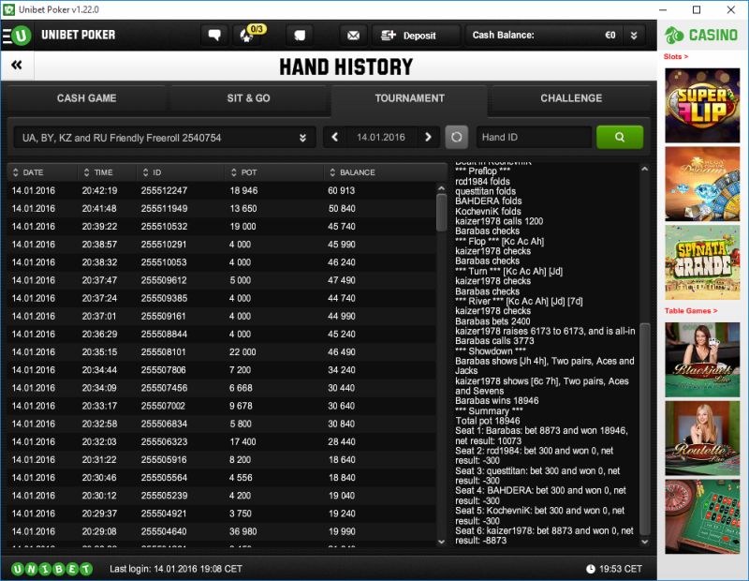Click the date field 14.01.2016
The height and width of the screenshot is (581, 749).
click(381, 137)
